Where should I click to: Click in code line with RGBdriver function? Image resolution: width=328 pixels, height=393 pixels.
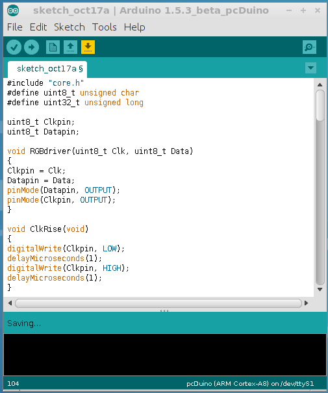pos(100,151)
